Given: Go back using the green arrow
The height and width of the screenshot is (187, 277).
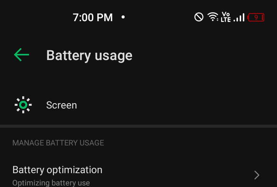Looking at the screenshot, I should click(x=22, y=55).
